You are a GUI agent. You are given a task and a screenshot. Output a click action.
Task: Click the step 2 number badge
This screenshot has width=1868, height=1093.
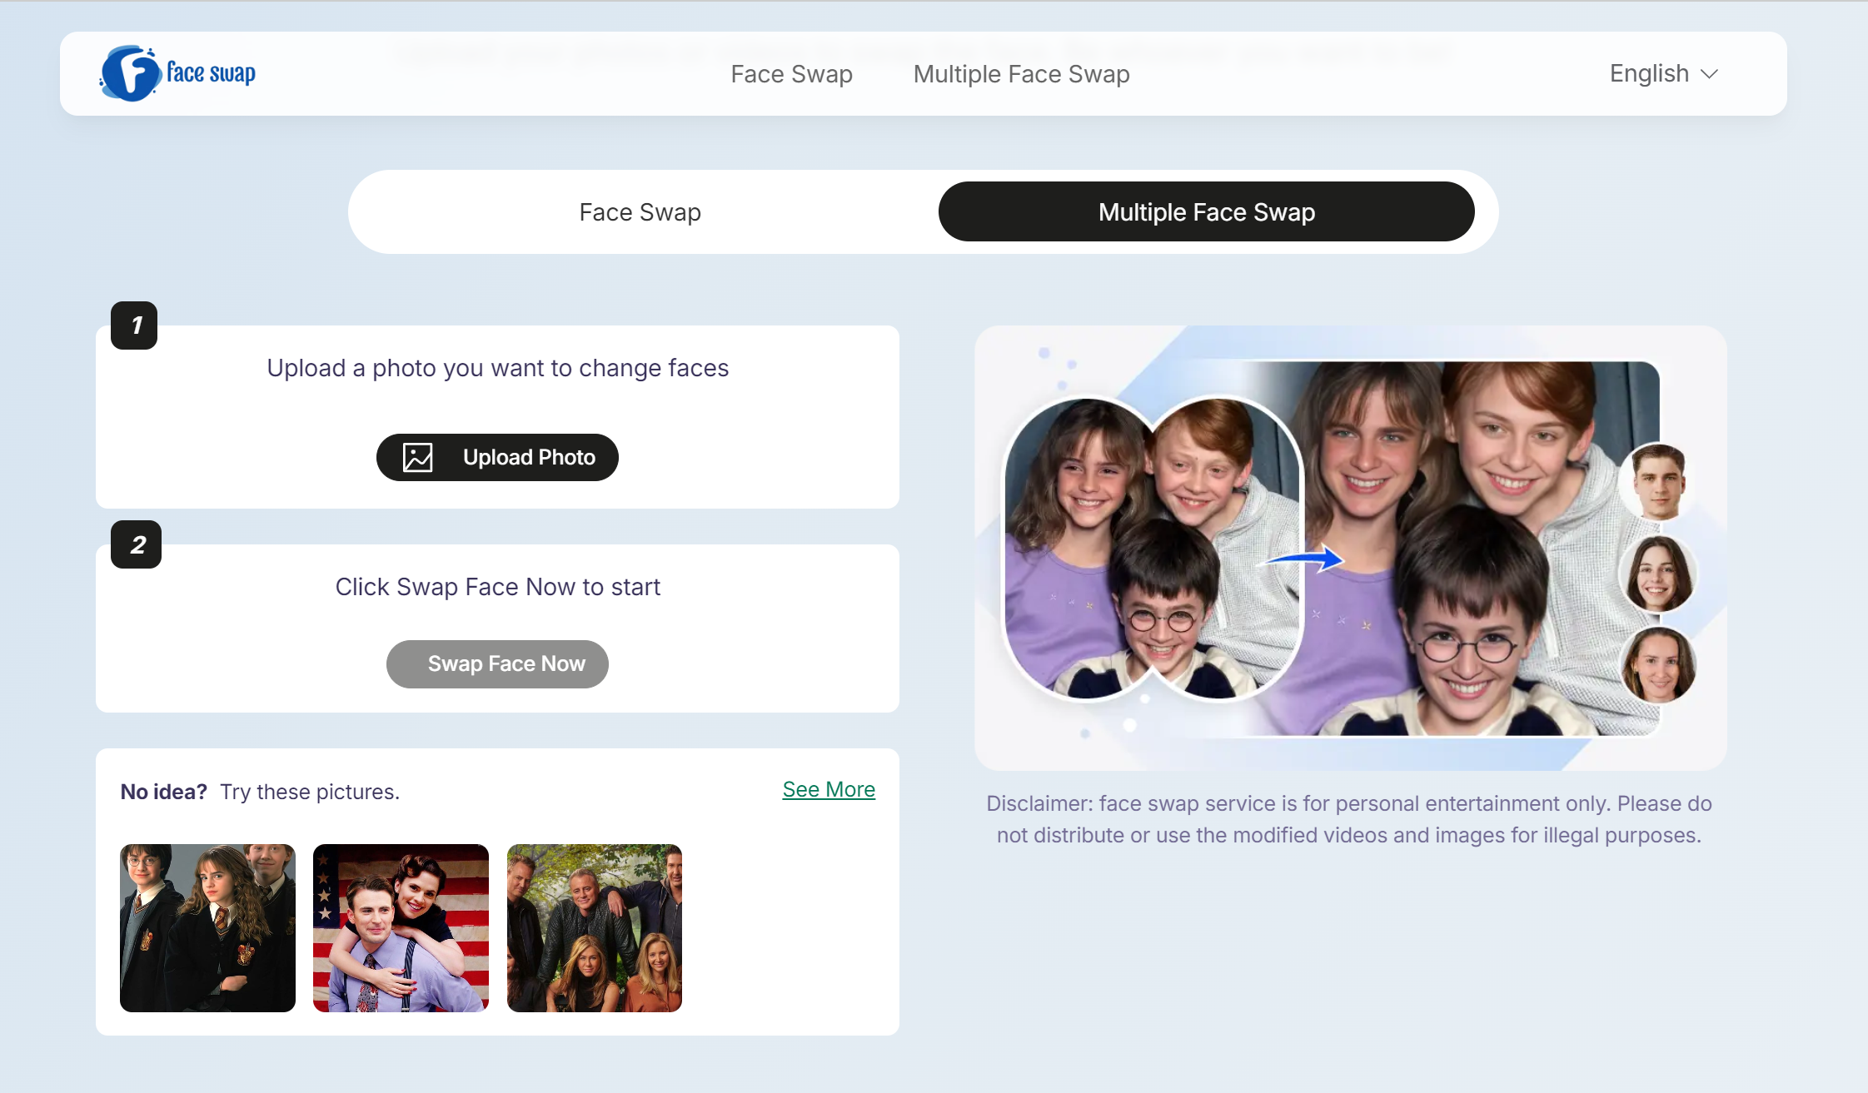pyautogui.click(x=137, y=545)
